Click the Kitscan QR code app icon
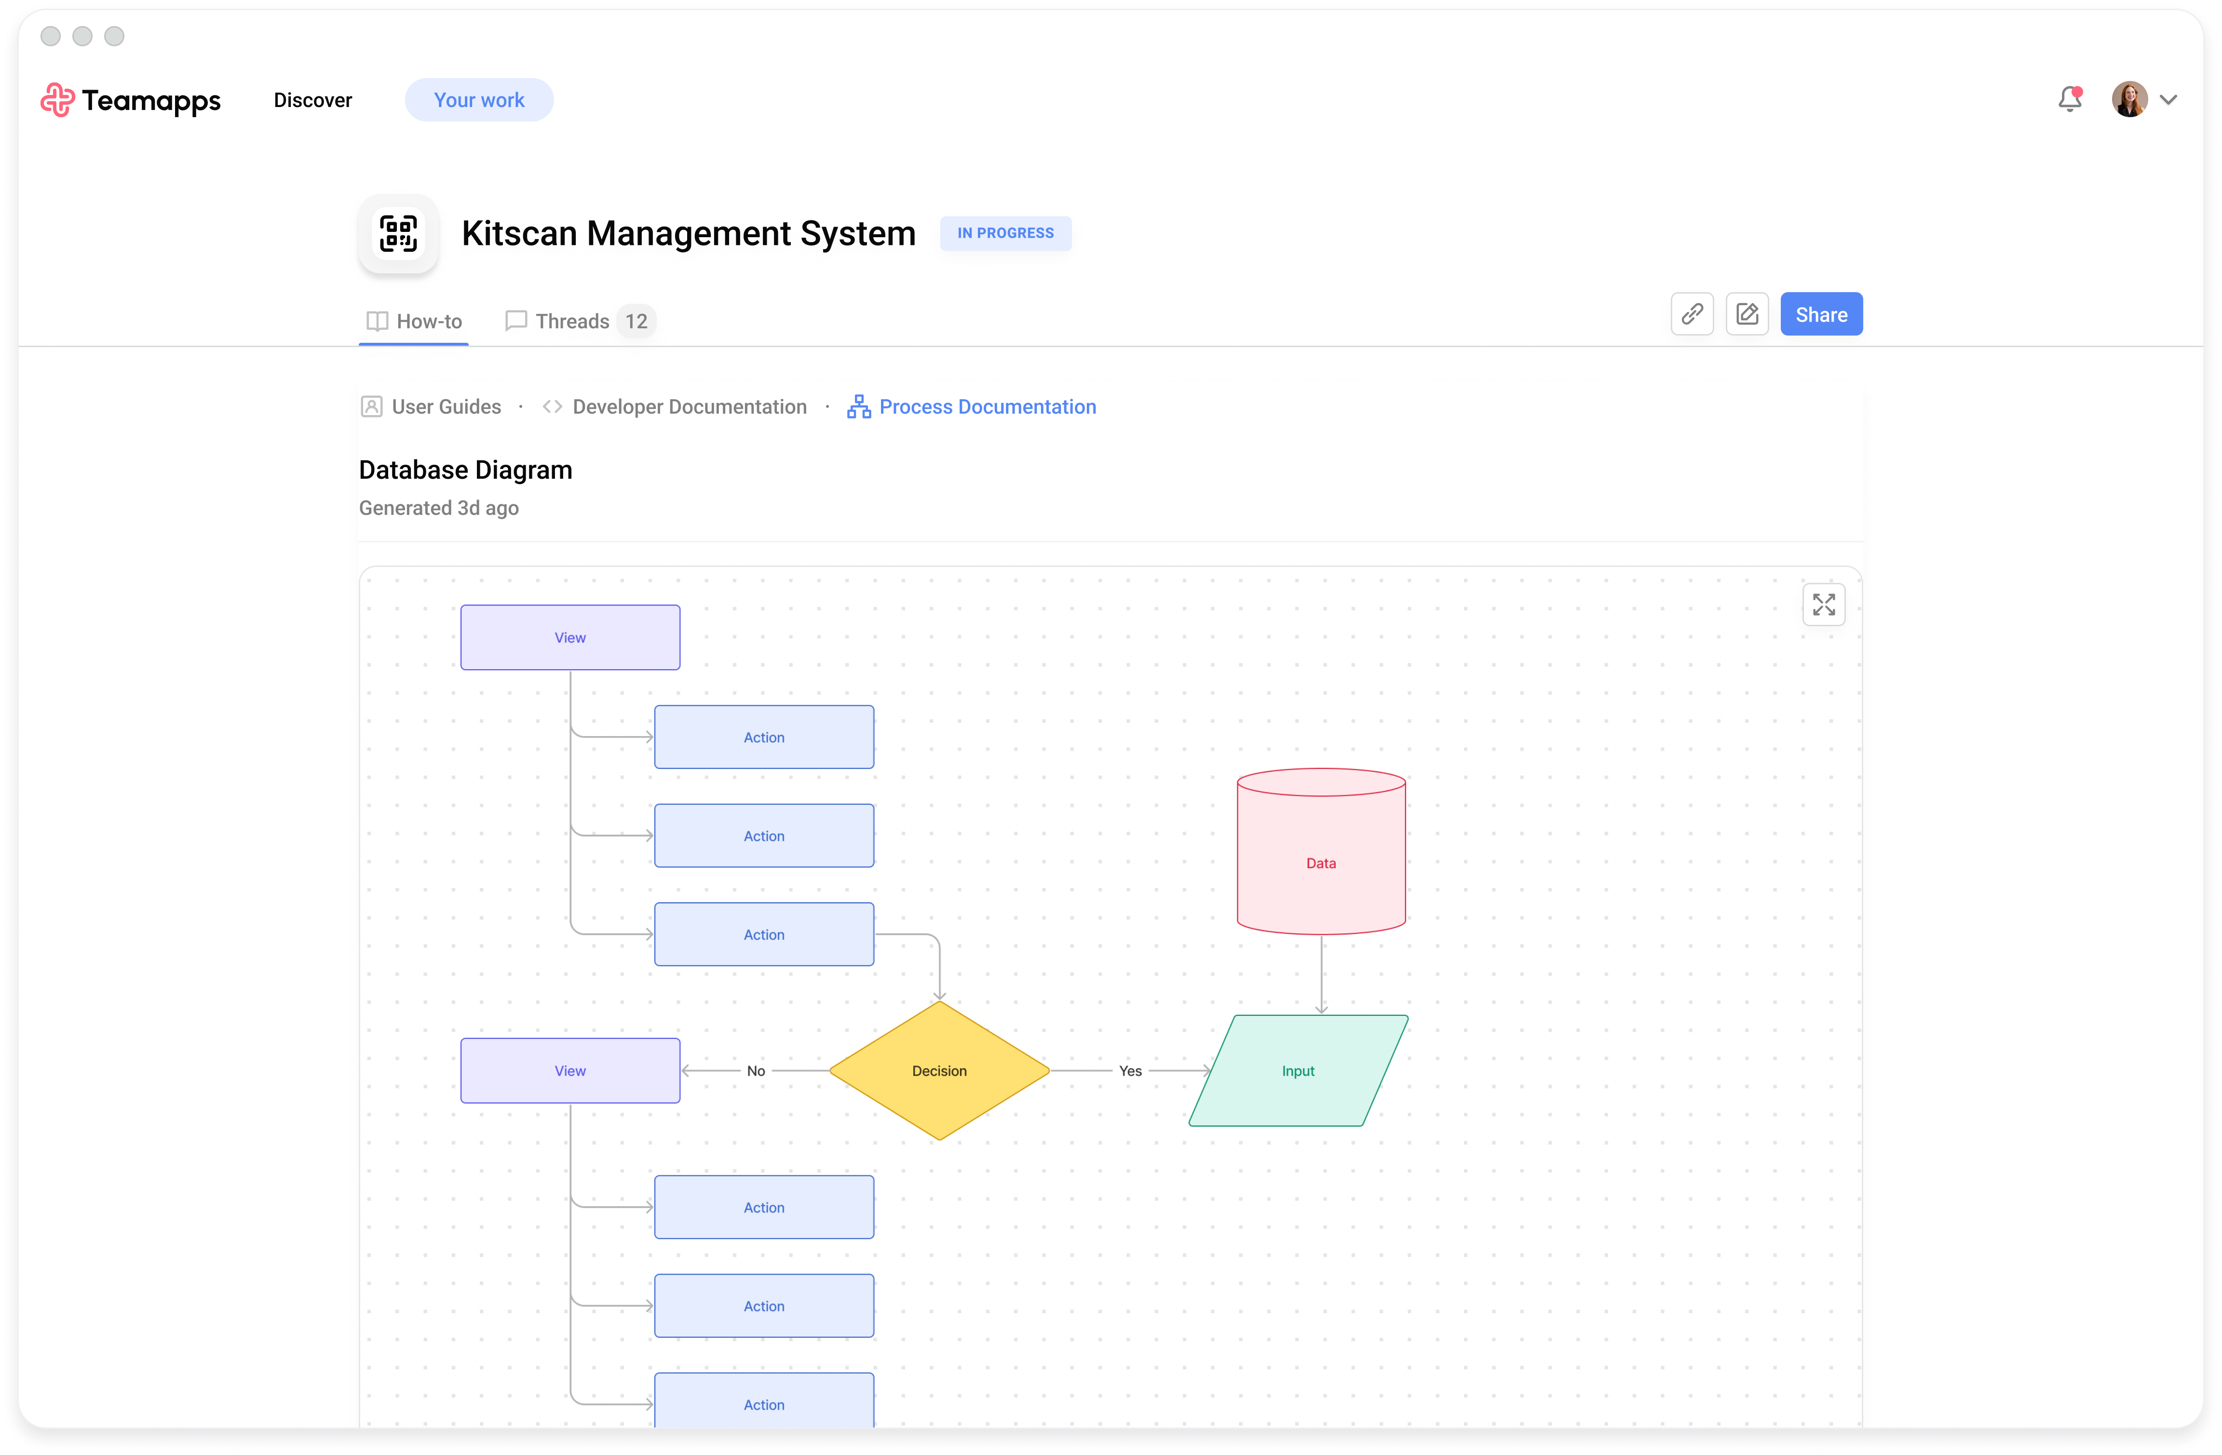This screenshot has height=1455, width=2222. (x=399, y=234)
